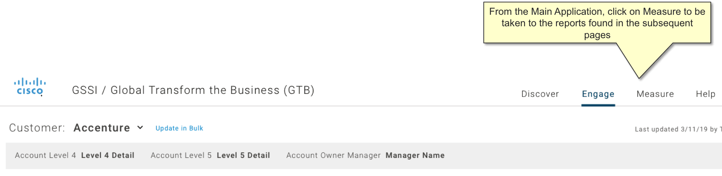Click the yellow Measure instruction callout

597,23
